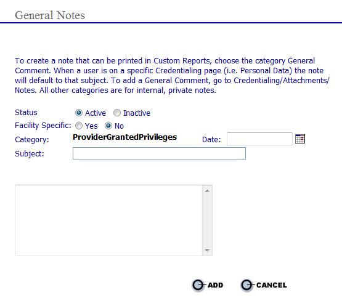342x298 pixels.
Task: Choose No for Facility Specific
Action: [x=108, y=126]
